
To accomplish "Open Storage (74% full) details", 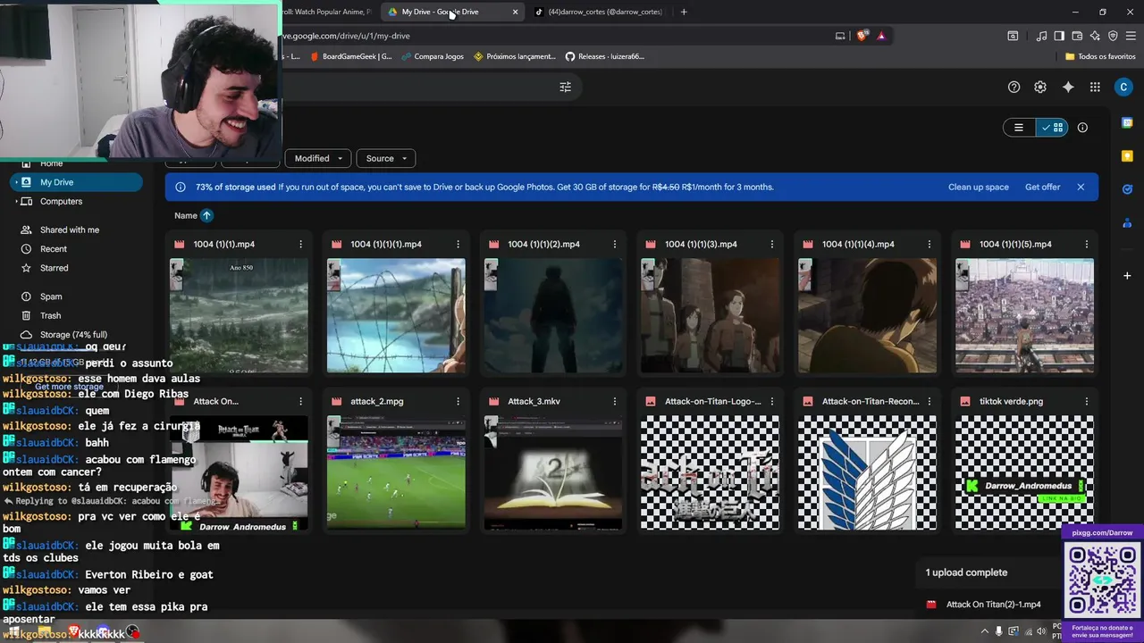I will (73, 335).
